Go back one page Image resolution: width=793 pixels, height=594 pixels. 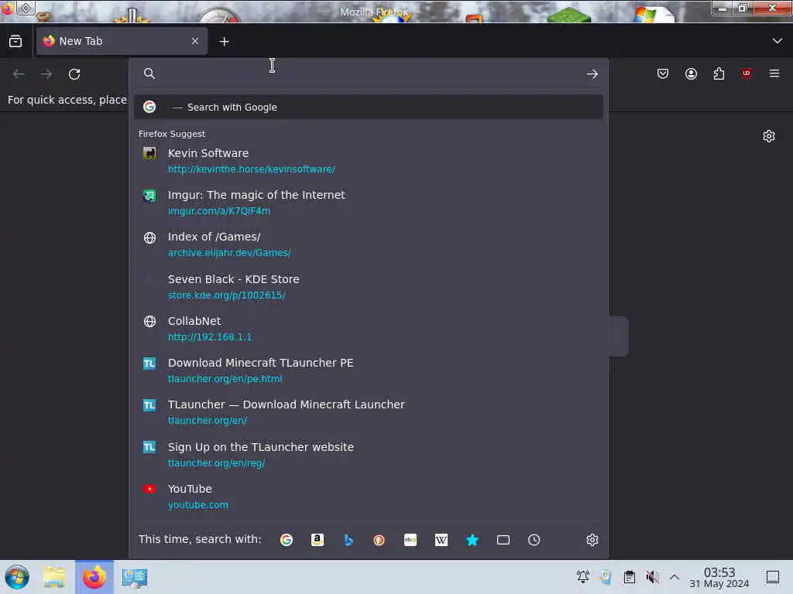click(x=19, y=74)
